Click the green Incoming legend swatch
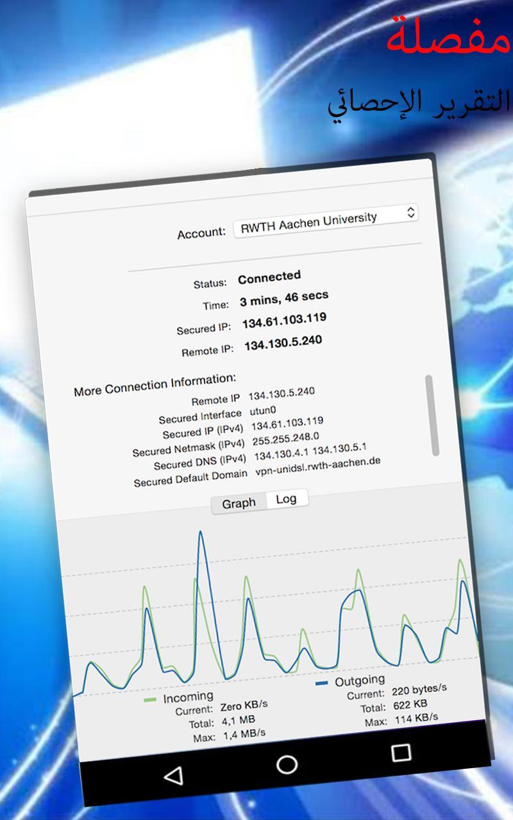Image resolution: width=513 pixels, height=820 pixels. (150, 700)
